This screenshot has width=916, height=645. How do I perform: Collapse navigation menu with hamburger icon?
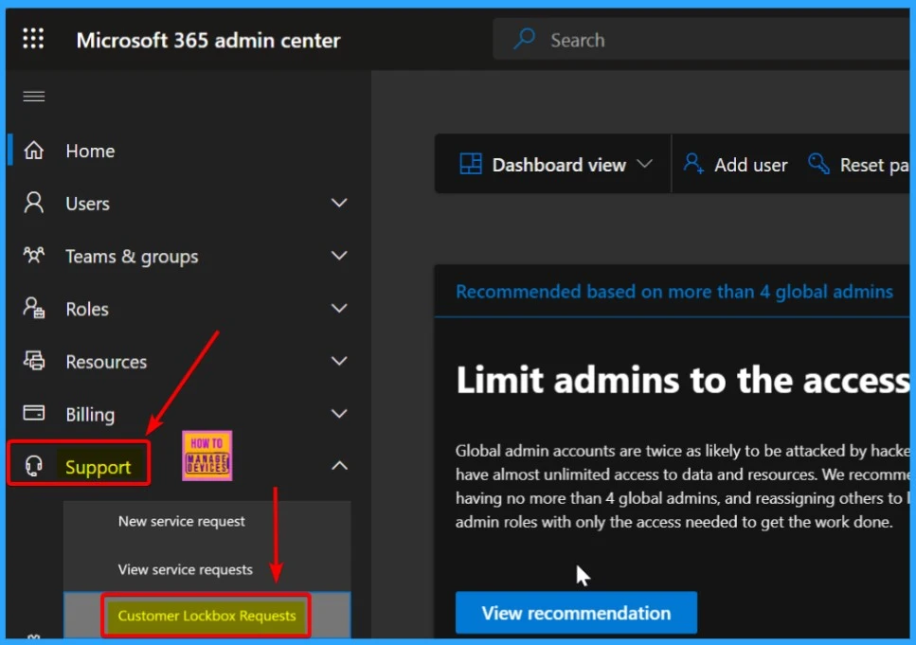pos(34,97)
